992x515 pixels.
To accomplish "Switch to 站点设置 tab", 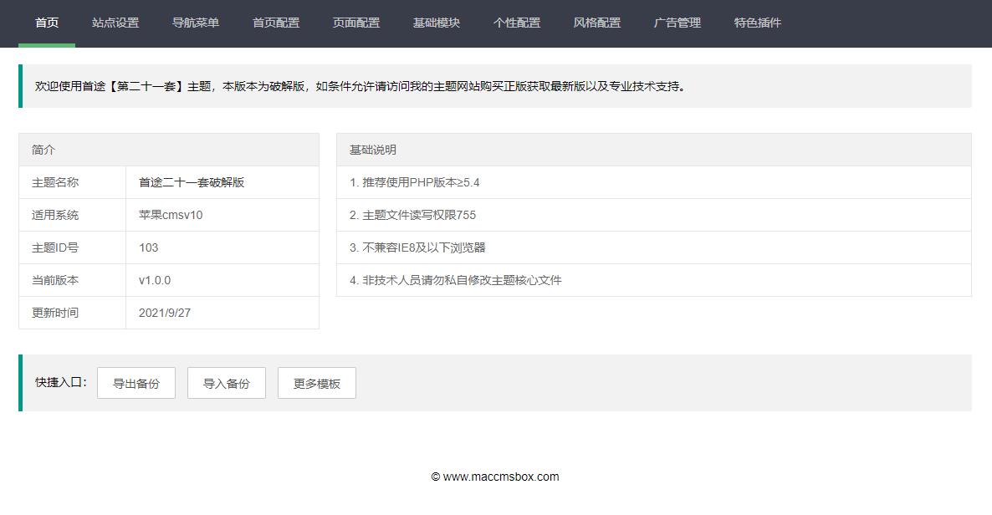I will click(115, 23).
